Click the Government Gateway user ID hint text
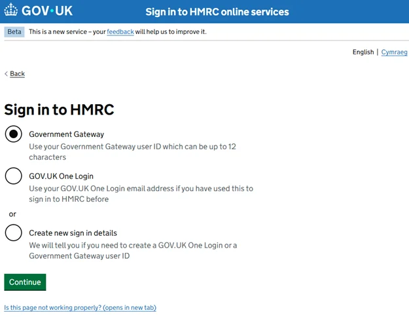409x317 pixels. [132, 152]
